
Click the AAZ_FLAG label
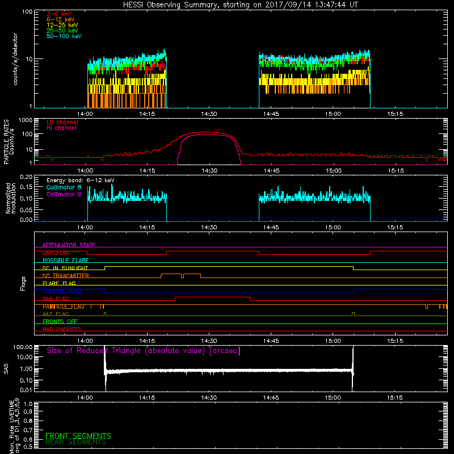click(56, 314)
